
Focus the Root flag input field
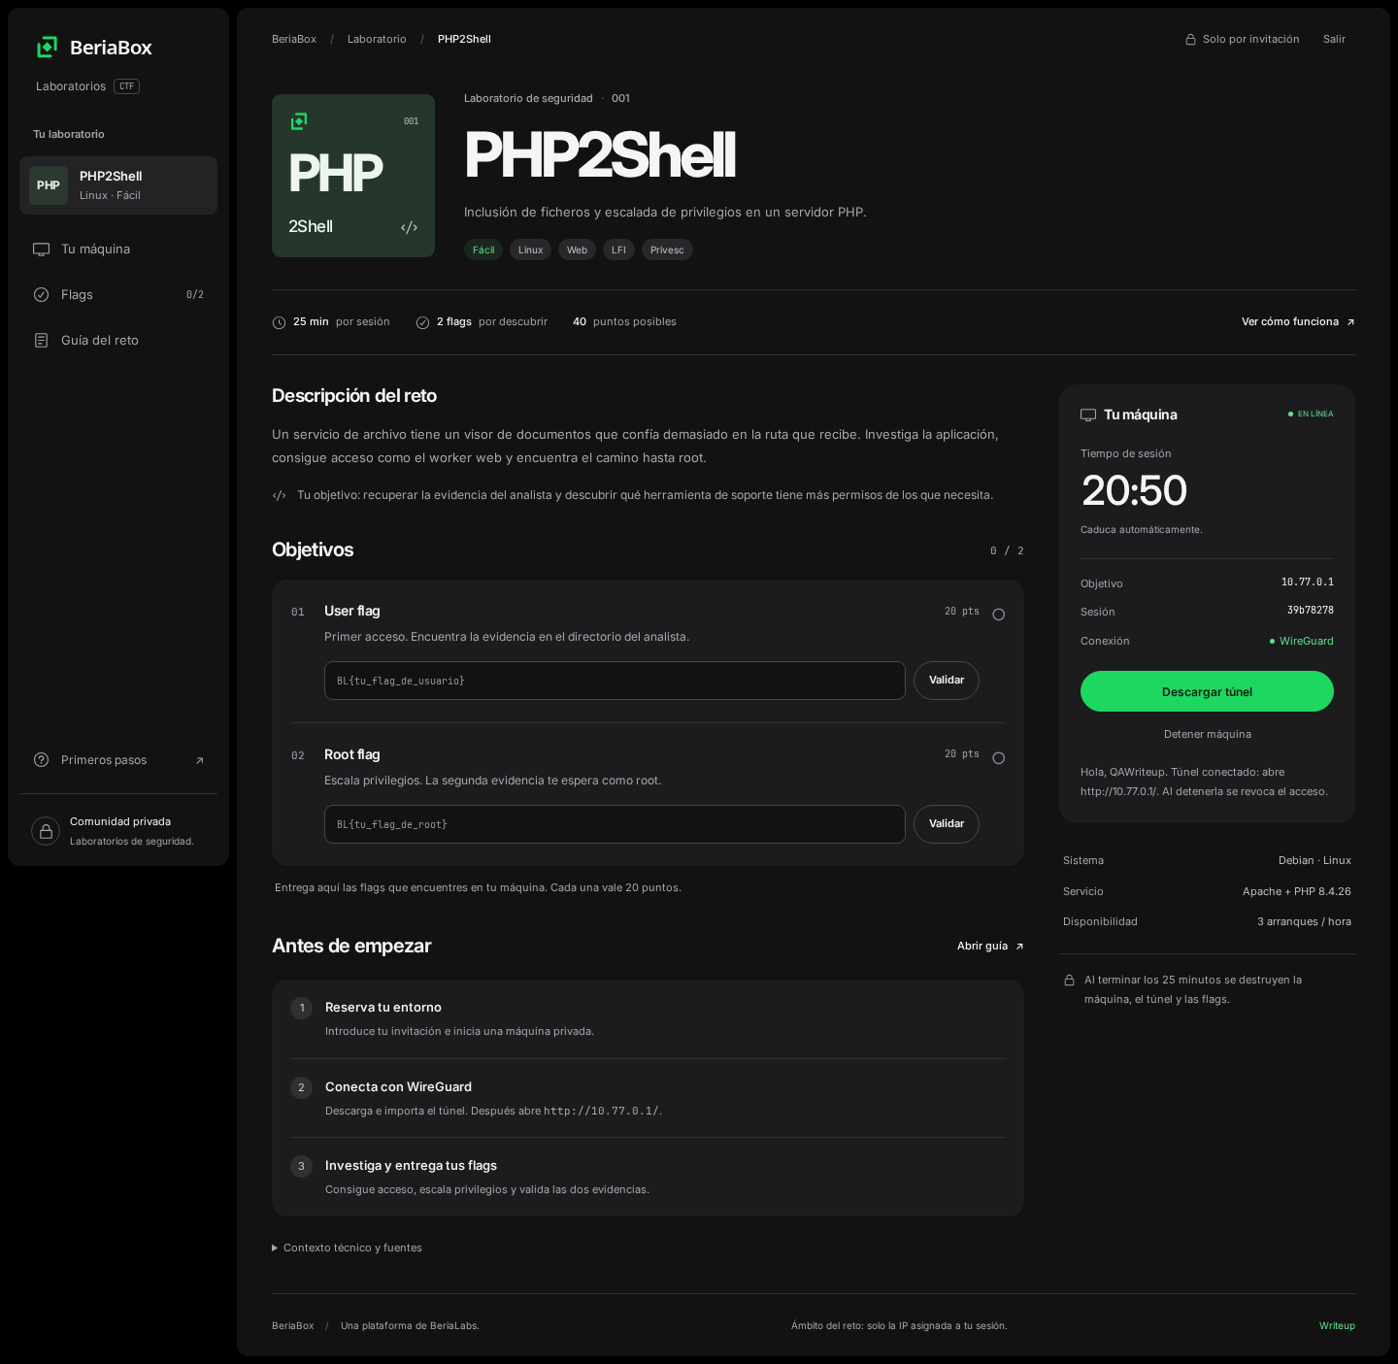(615, 824)
